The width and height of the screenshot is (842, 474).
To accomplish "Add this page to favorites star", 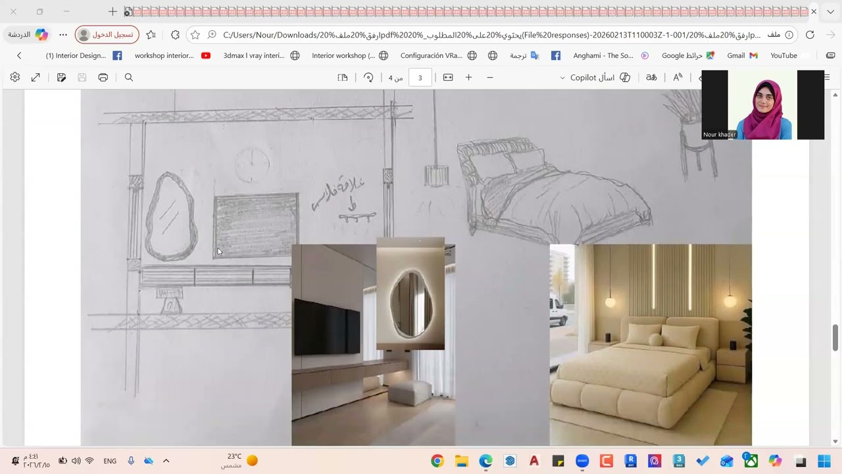I will (x=195, y=34).
